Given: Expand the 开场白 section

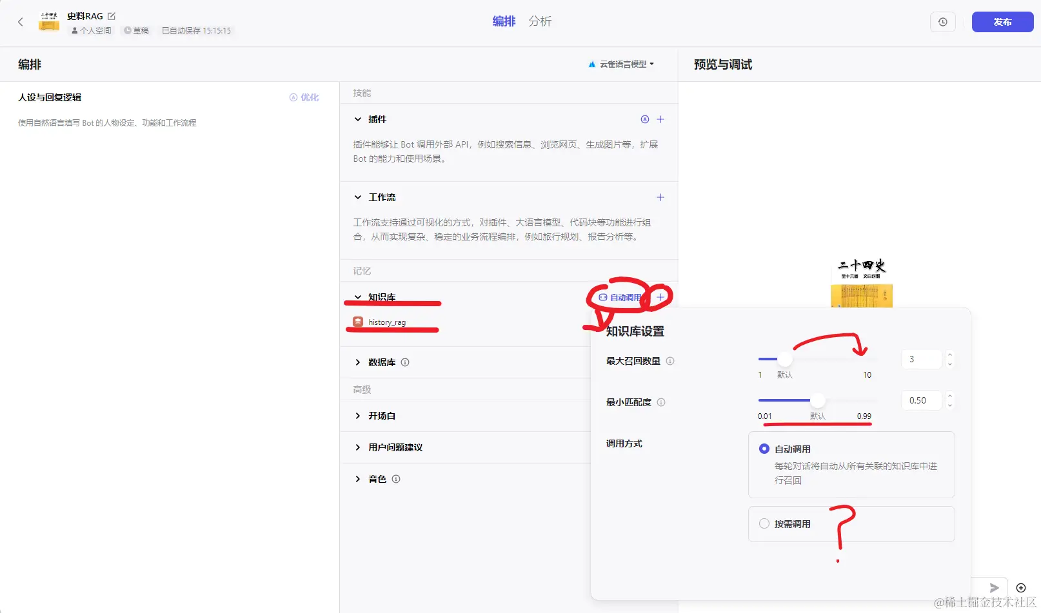Looking at the screenshot, I should 358,416.
